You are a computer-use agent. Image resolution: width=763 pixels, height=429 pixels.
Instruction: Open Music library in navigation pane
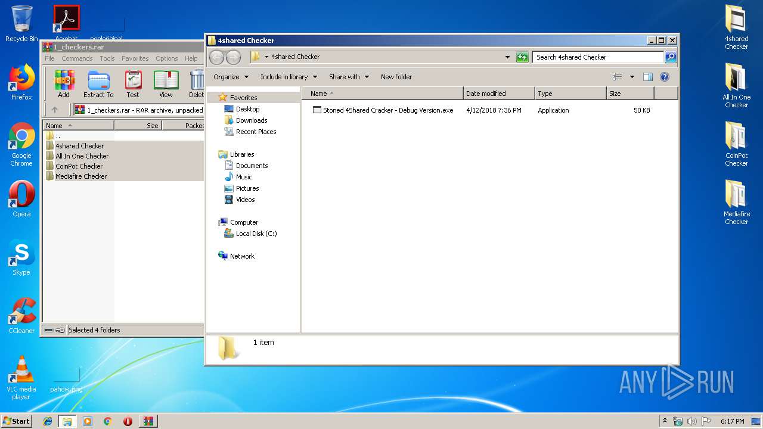tap(244, 177)
